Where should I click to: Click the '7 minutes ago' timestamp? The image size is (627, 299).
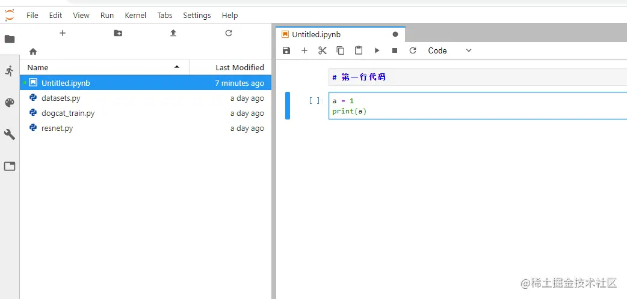point(239,83)
